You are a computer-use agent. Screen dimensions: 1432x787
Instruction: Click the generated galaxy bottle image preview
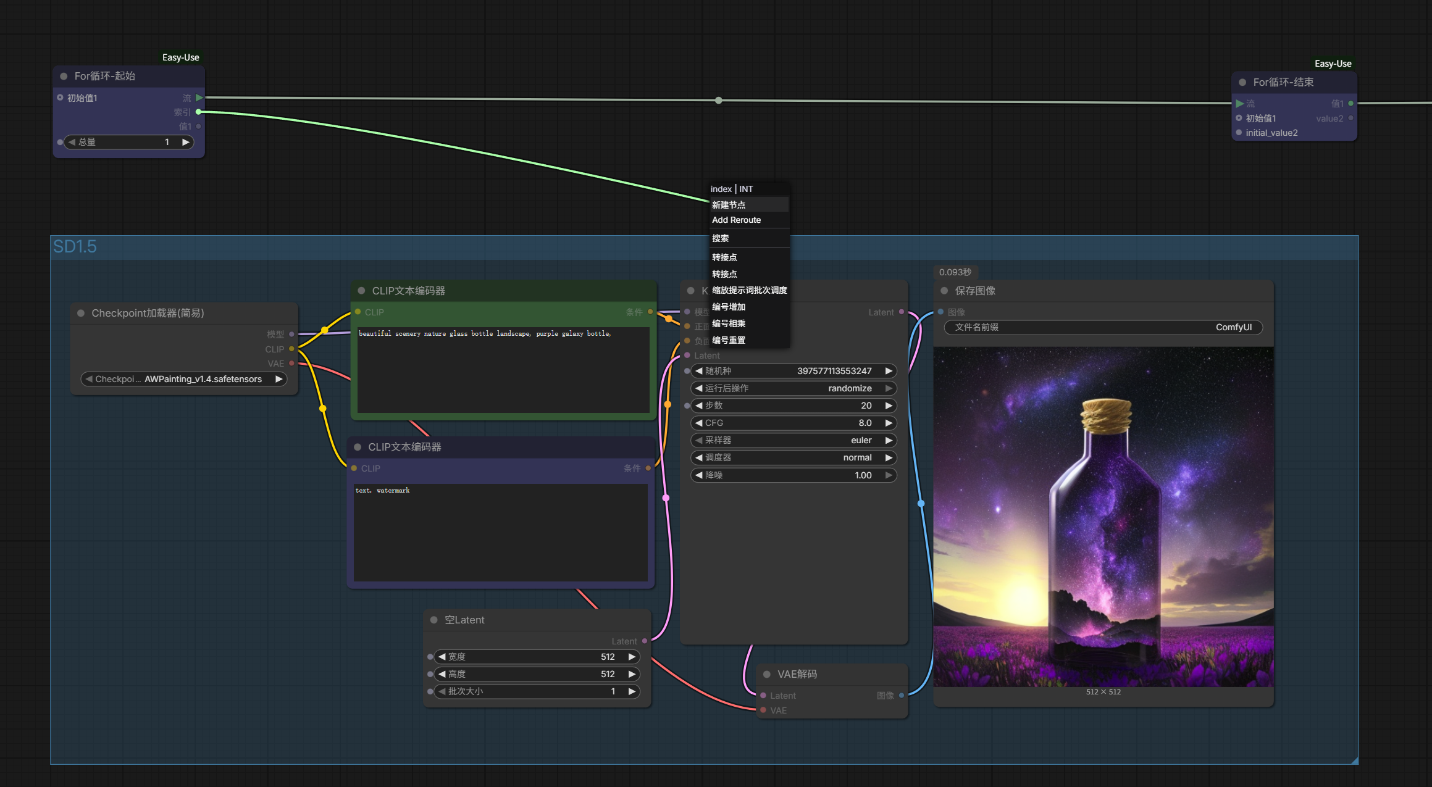click(x=1103, y=517)
